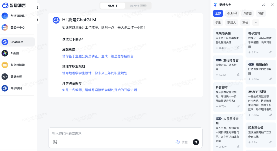Edit the 抖音脚本 prompt via pencil icon
277x151 pixels.
click(x=238, y=106)
